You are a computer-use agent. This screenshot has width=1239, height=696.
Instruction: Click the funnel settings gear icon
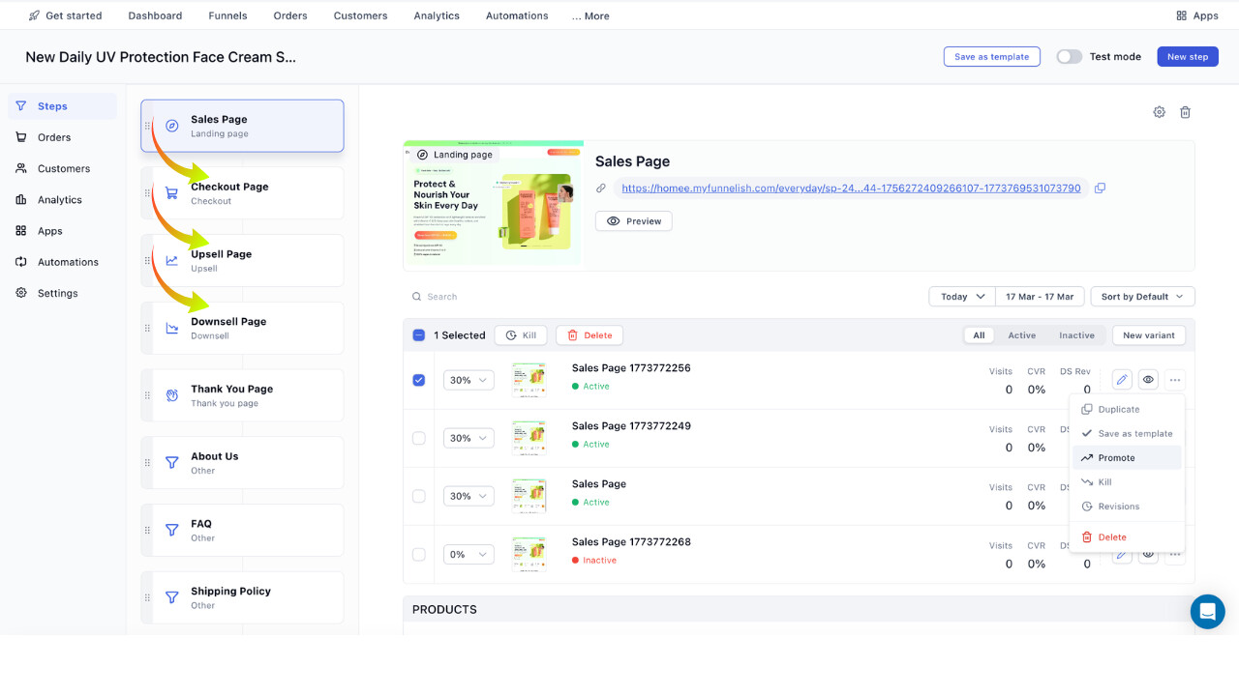pyautogui.click(x=1159, y=112)
